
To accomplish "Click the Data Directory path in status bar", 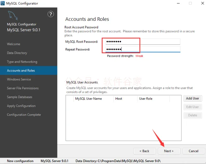I will coord(118,161).
